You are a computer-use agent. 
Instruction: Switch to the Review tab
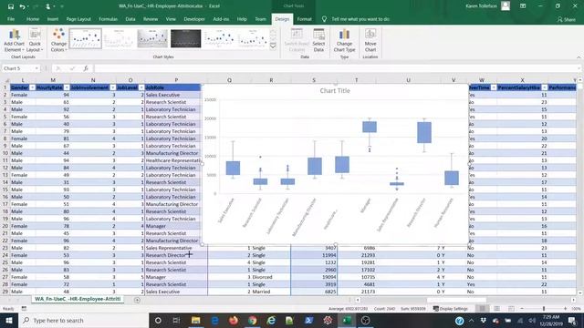coord(151,19)
